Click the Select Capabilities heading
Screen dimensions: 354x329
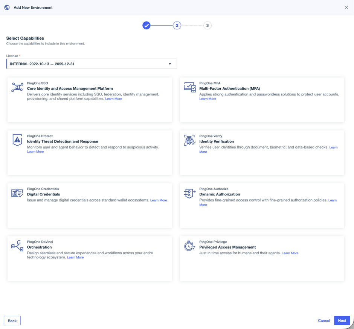25,38
